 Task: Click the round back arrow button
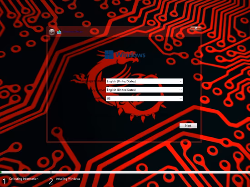[52, 32]
